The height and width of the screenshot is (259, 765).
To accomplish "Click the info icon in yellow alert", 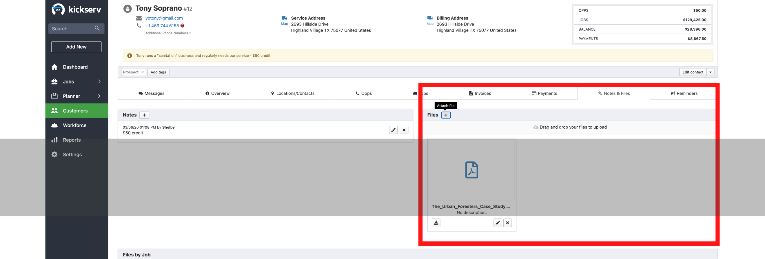I will (x=130, y=56).
